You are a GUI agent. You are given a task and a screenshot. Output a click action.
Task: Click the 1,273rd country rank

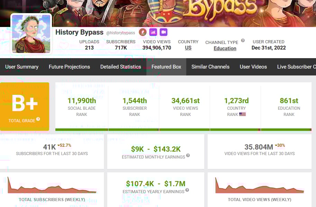click(236, 101)
